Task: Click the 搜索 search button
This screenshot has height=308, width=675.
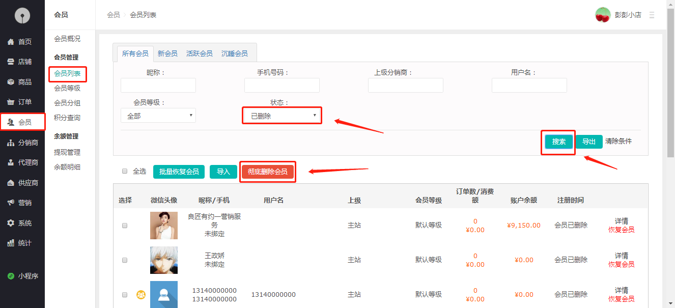Action: 558,142
